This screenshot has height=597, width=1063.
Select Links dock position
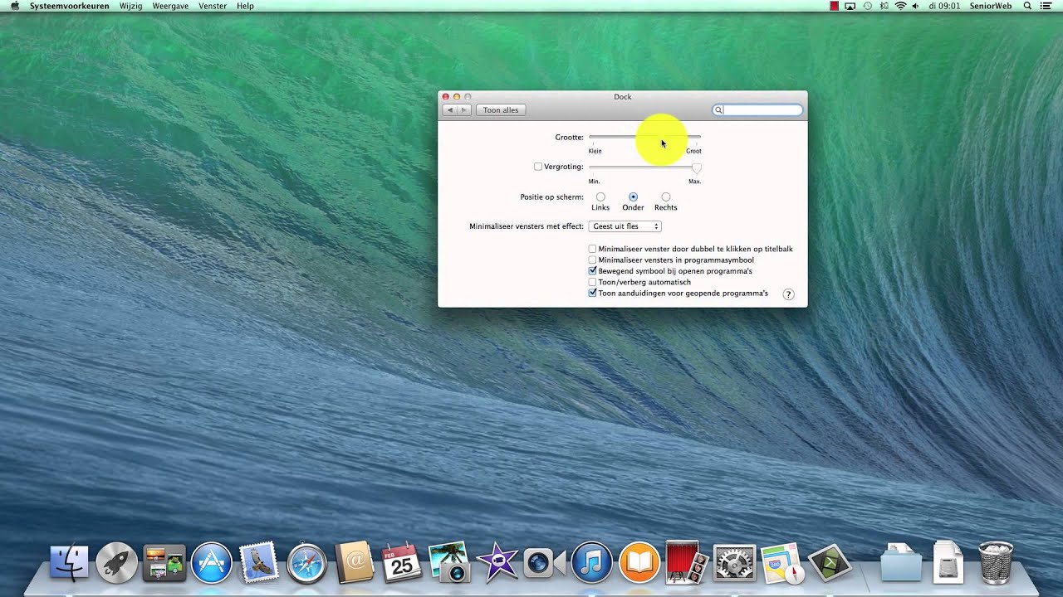point(600,197)
